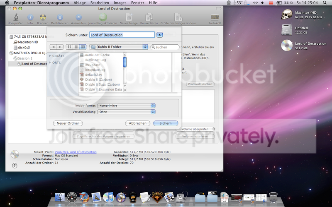The image size is (332, 207).
Task: Launch Diablo II from the Dock
Action: point(157,197)
